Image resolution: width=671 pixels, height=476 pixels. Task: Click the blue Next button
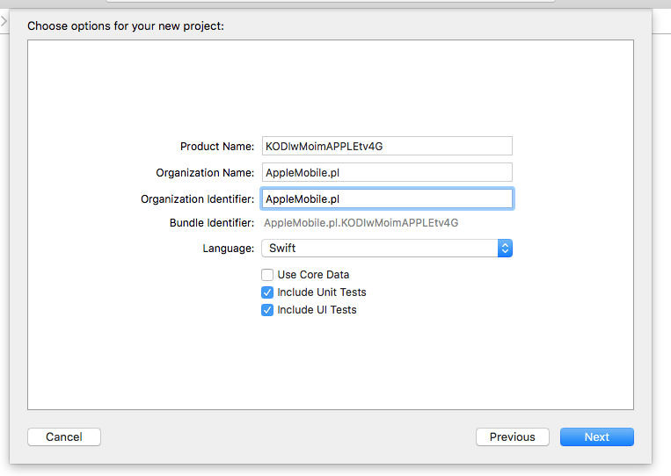click(x=596, y=436)
